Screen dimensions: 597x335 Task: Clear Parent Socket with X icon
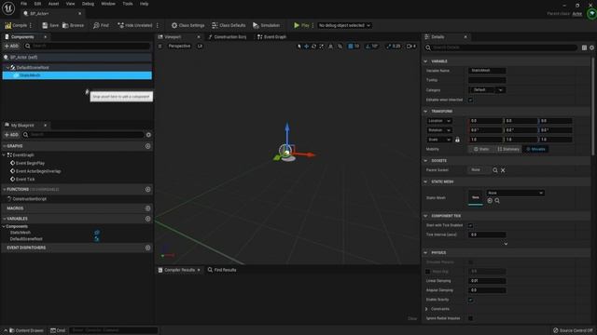click(x=503, y=170)
